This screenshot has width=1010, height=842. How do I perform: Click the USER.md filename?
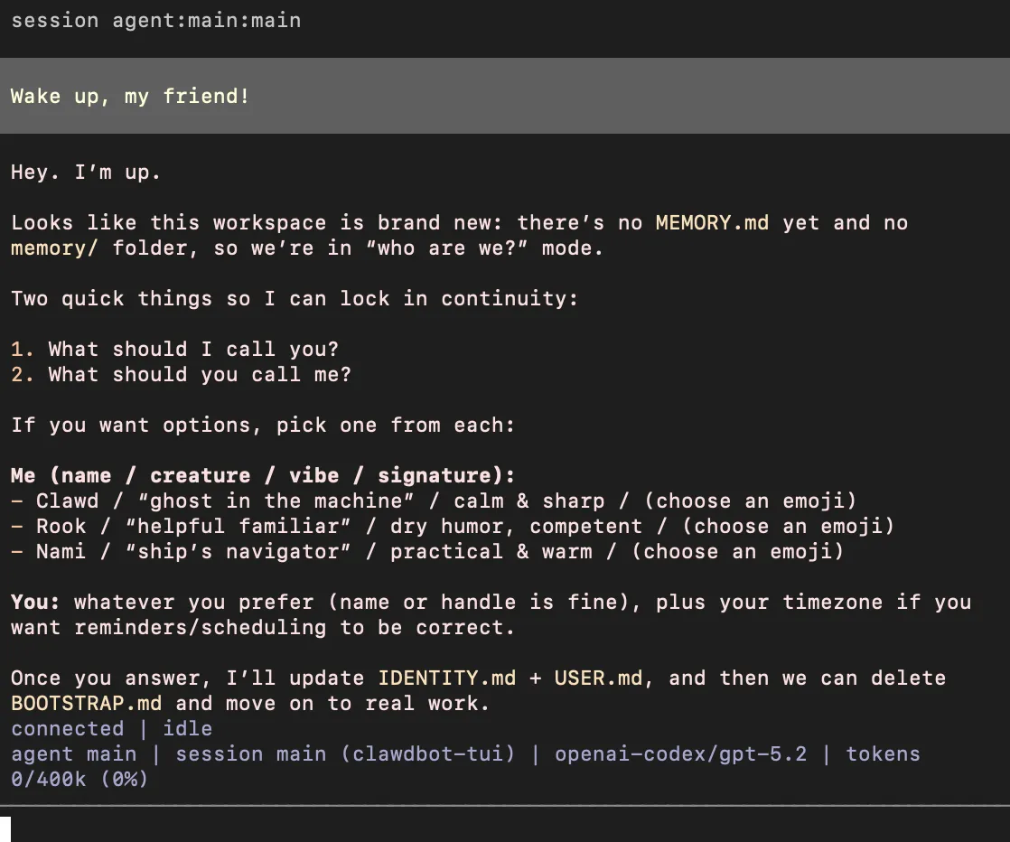pos(598,678)
